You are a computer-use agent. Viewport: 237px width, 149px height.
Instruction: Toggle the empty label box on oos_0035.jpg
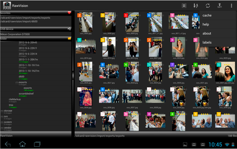click(79, 89)
